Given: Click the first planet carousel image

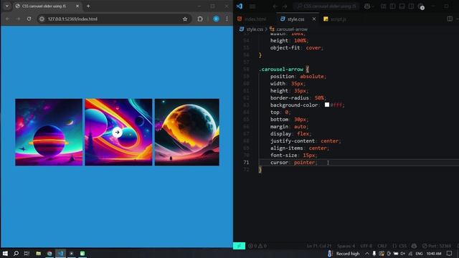Looking at the screenshot, I should pos(49,132).
